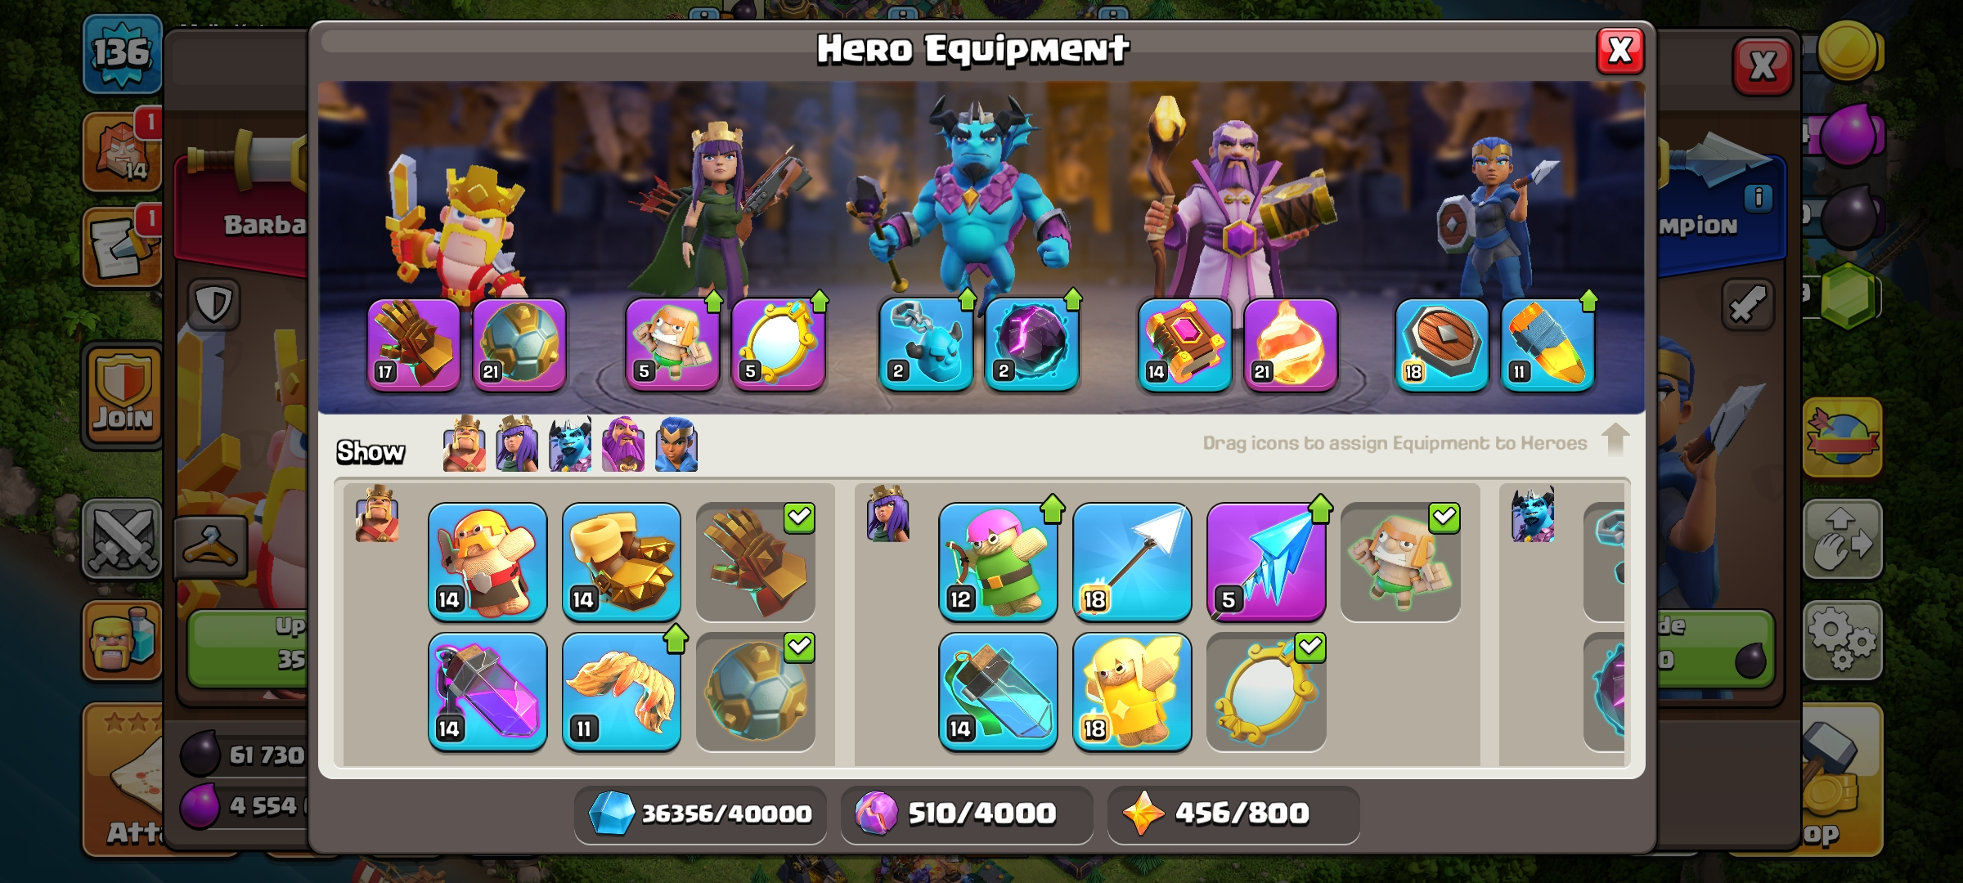Filter equipment by Royal Champion
This screenshot has height=883, width=1963.
tap(676, 444)
